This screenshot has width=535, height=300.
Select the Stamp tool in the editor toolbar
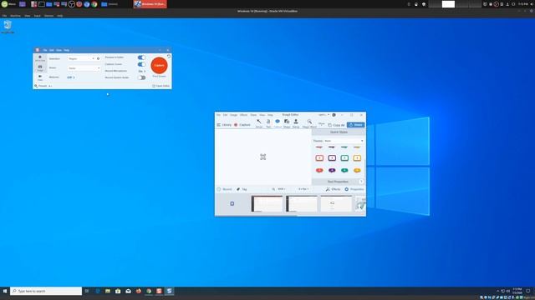click(296, 123)
